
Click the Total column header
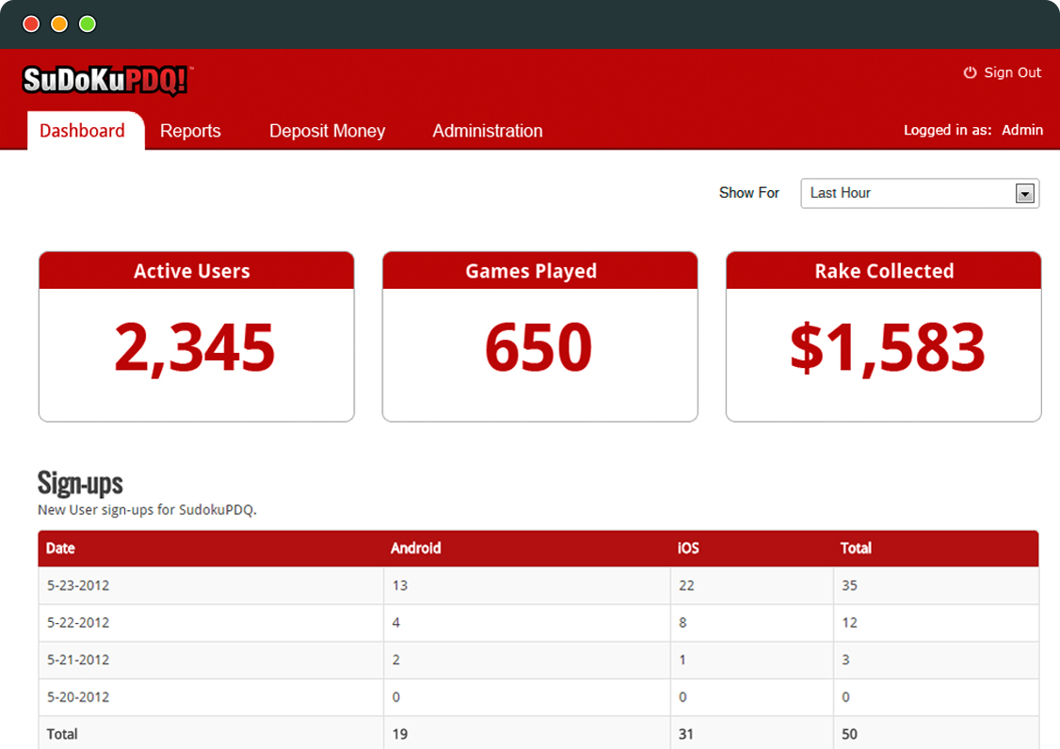click(856, 549)
